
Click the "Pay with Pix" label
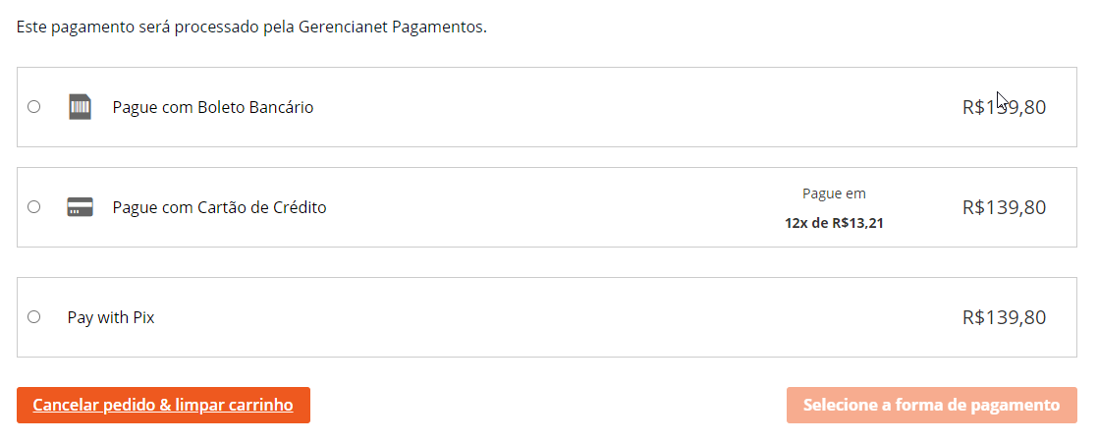click(111, 317)
